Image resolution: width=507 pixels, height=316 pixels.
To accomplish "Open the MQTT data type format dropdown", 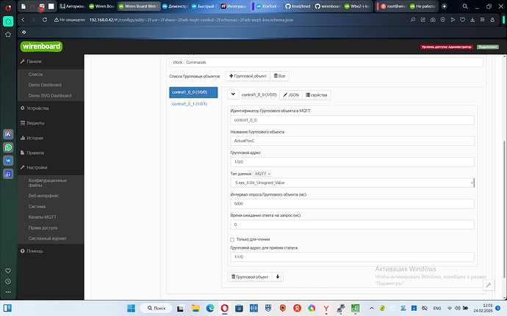I will [262, 174].
